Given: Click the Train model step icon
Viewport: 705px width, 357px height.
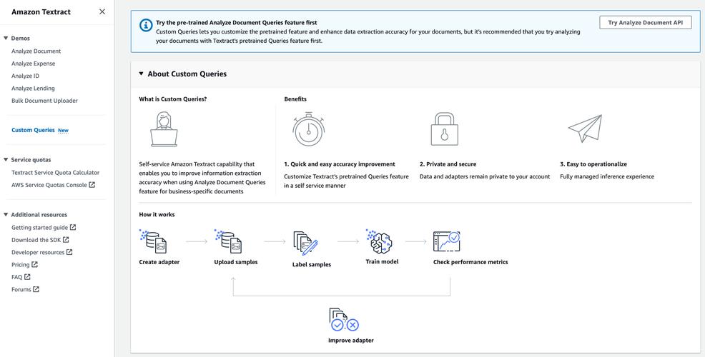Looking at the screenshot, I should 379,241.
